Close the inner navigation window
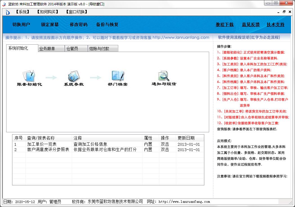The width and height of the screenshot is (295, 207). point(290,12)
